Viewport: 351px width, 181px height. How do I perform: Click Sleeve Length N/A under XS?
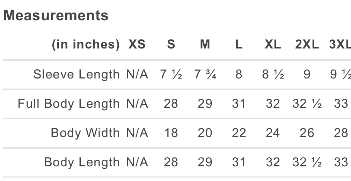[x=137, y=74]
